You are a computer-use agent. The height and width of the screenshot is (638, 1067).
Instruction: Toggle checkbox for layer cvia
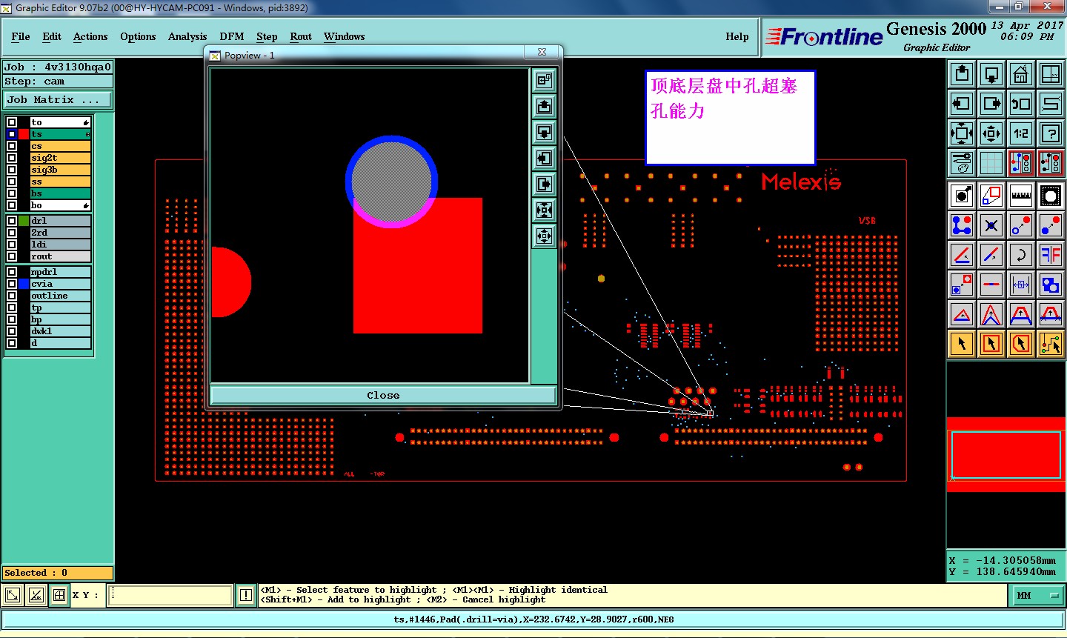pos(12,284)
